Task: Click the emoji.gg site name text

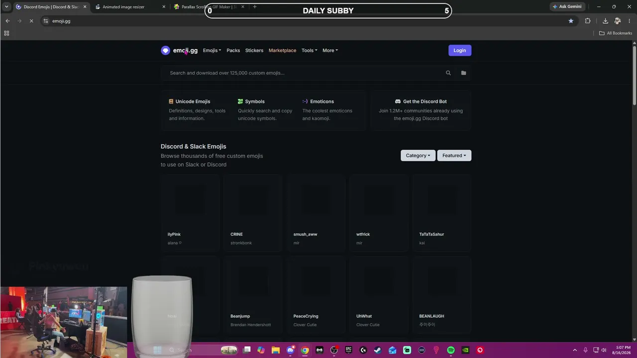Action: (185, 50)
